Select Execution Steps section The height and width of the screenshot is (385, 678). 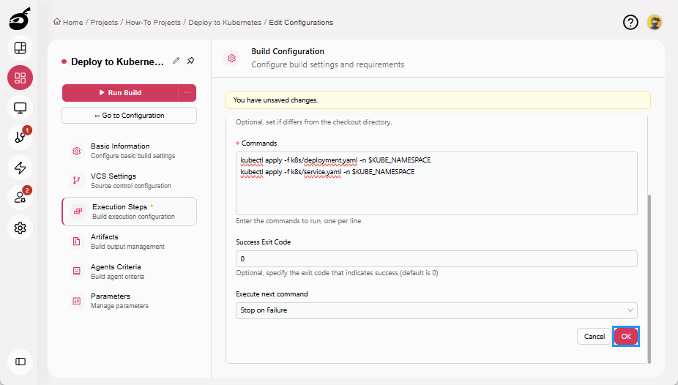click(x=129, y=212)
